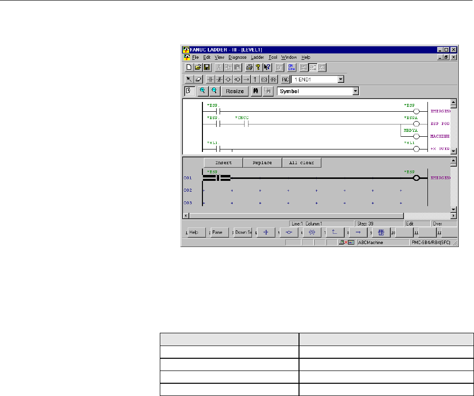This screenshot has height=396, width=474.
Task: Print using the printer icon
Action: pyautogui.click(x=249, y=67)
